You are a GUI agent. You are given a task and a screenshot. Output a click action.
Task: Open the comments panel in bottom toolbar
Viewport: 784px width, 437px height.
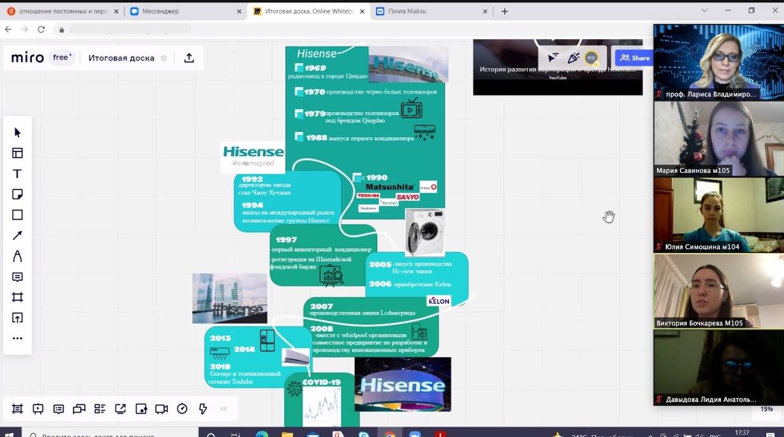[59, 409]
